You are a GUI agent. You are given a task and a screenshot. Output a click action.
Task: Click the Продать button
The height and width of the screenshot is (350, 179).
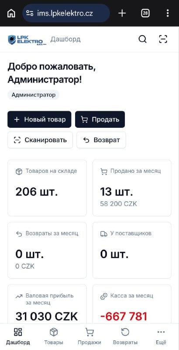click(100, 119)
